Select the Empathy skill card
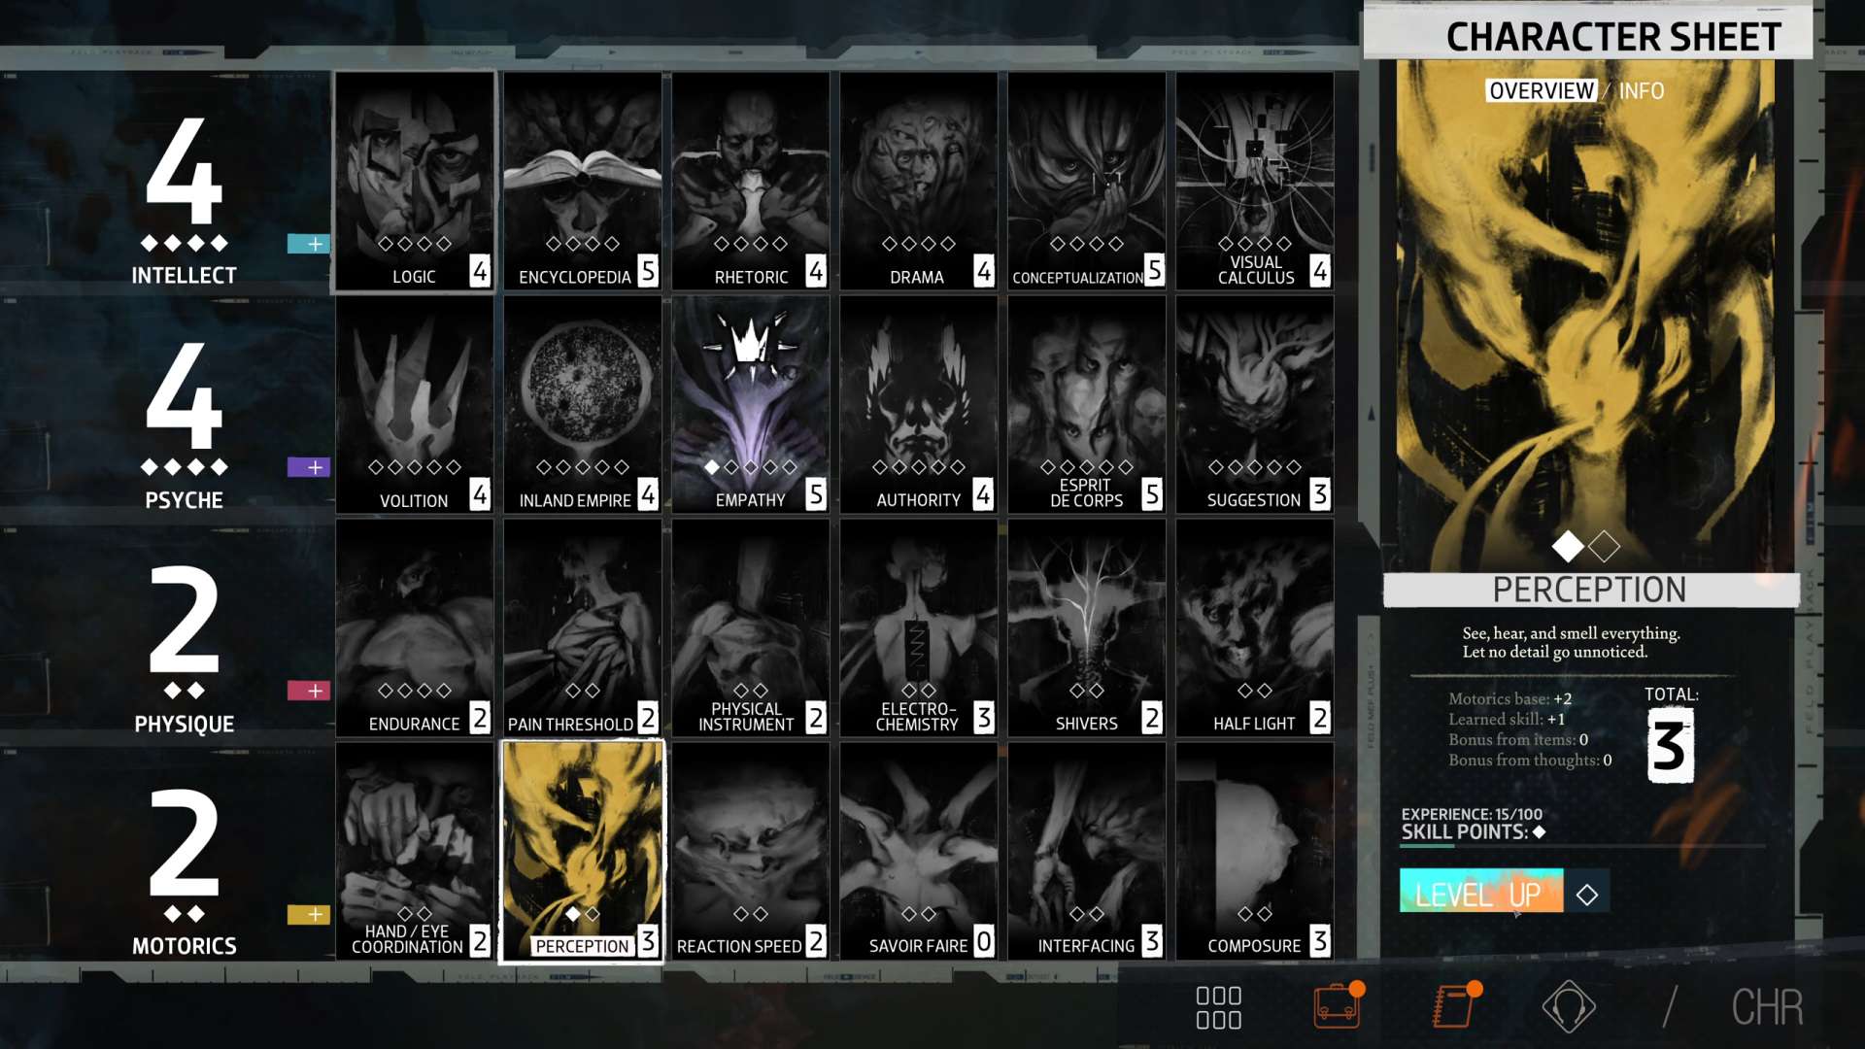Screen dimensions: 1865x1049 point(749,403)
